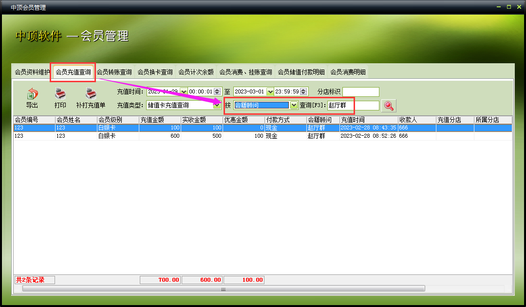Adjust the end time 23:59:59 spinner
The image size is (526, 307).
pyautogui.click(x=304, y=91)
